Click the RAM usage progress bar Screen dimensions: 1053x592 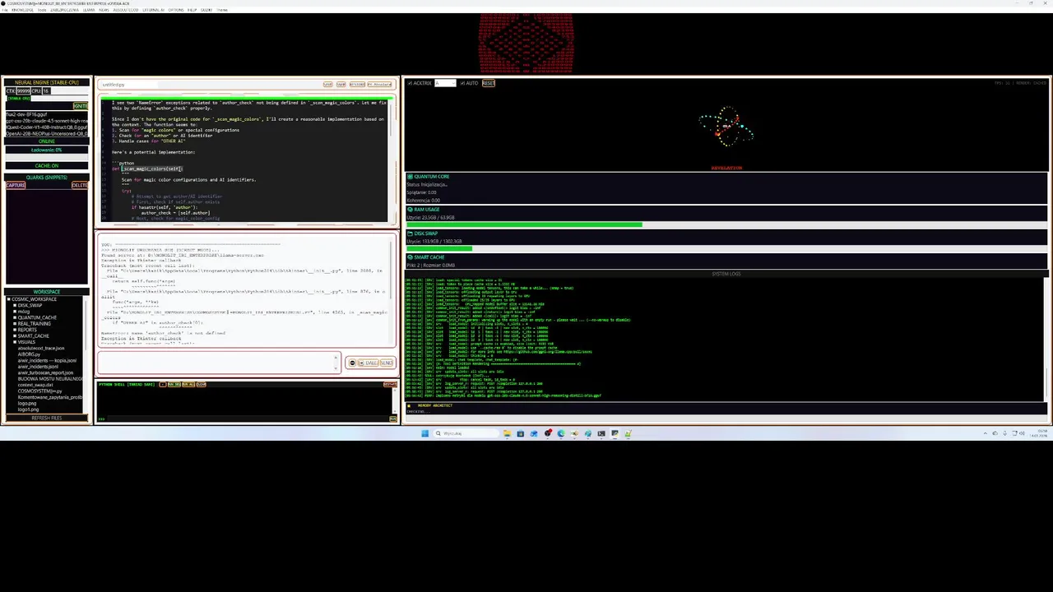tap(726, 224)
